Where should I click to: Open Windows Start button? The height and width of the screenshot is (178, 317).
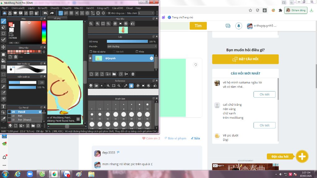[x=5, y=174]
